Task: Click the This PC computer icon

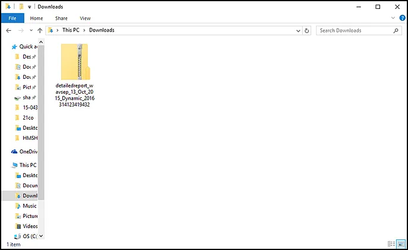Action: click(x=15, y=165)
